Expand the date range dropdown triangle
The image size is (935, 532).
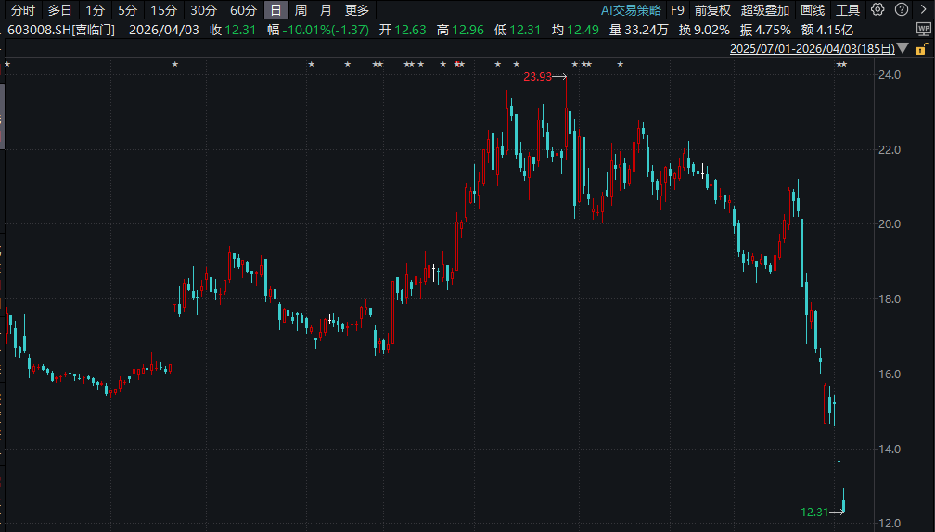[x=904, y=48]
